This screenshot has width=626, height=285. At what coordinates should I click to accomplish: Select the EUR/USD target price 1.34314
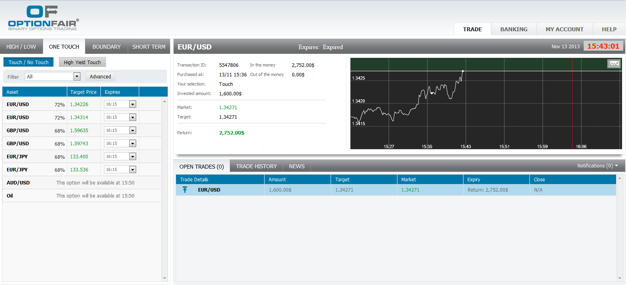tap(79, 118)
